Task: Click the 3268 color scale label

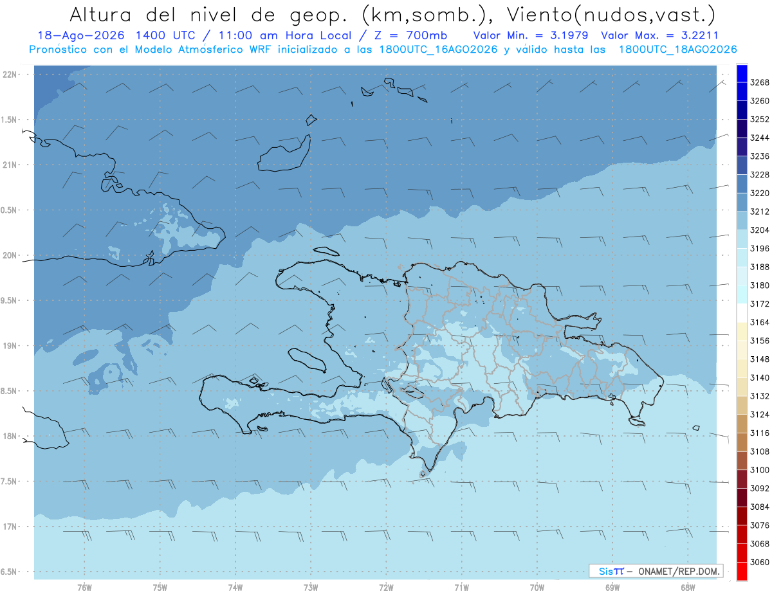Action: pyautogui.click(x=760, y=82)
